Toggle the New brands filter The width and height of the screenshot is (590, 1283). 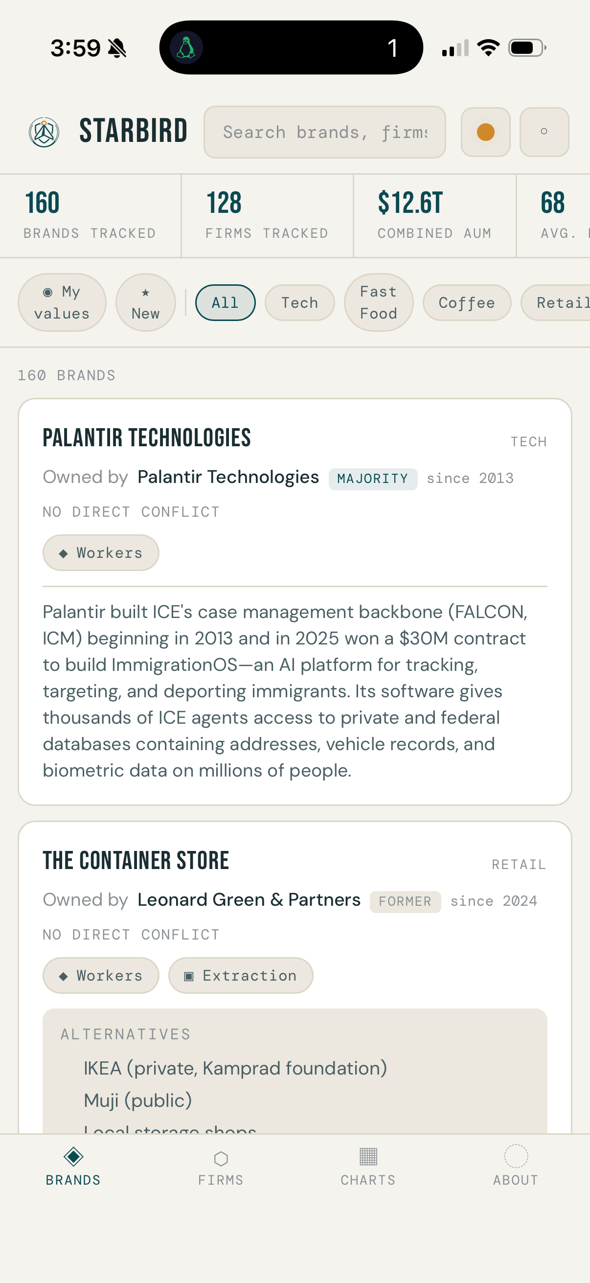tap(145, 302)
